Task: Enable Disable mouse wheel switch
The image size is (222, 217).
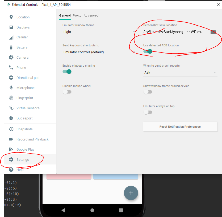Action: click(x=67, y=92)
